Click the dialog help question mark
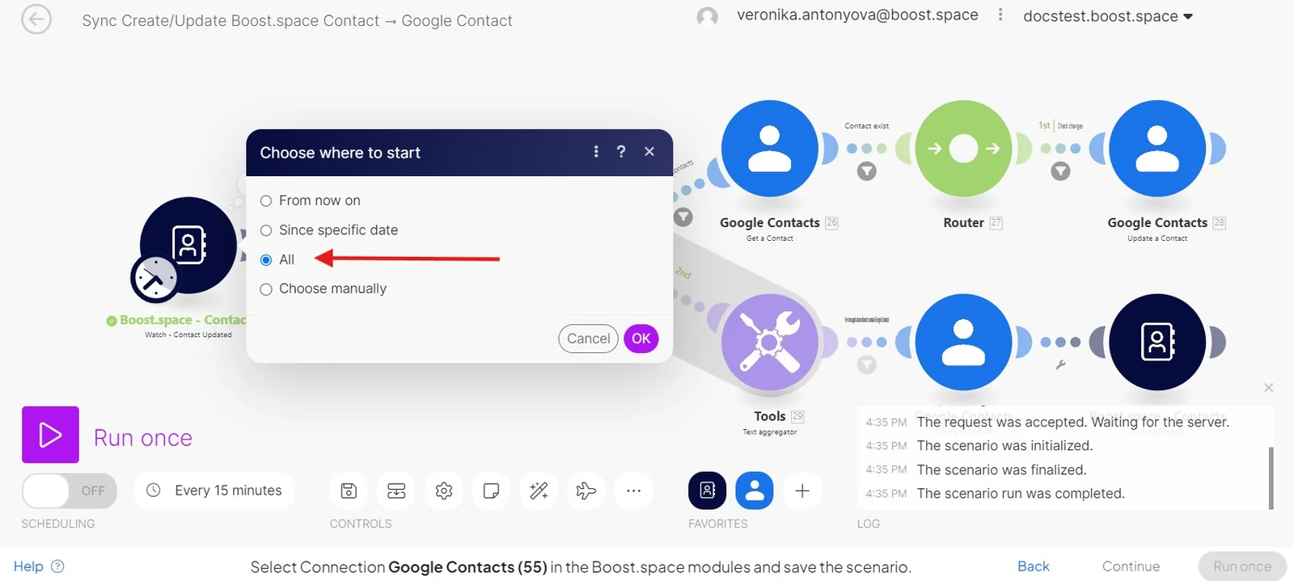This screenshot has height=581, width=1294. click(621, 151)
